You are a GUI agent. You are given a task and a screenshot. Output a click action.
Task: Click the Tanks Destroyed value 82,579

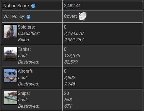pos(71,62)
